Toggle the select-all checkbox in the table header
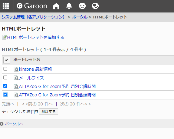Image resolution: width=174 pixels, height=139 pixels. click(7, 60)
